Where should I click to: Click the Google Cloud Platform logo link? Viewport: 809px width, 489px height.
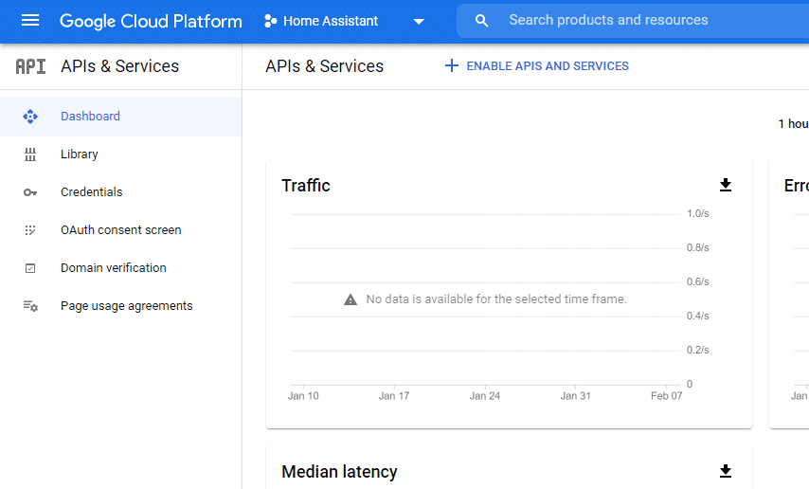click(x=151, y=21)
